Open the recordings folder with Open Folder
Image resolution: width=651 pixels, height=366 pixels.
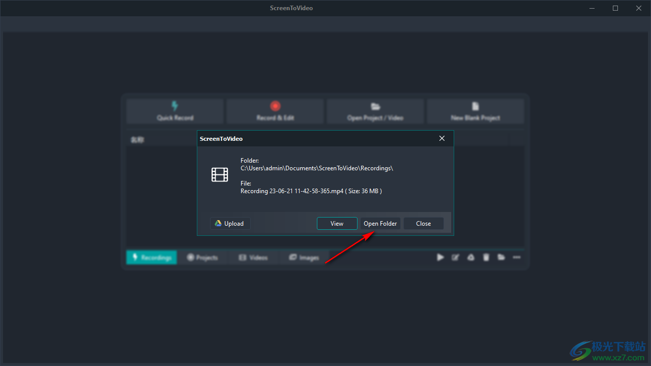380,224
